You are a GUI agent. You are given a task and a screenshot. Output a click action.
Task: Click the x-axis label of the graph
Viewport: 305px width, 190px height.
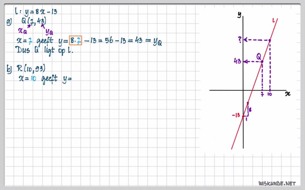288,94
